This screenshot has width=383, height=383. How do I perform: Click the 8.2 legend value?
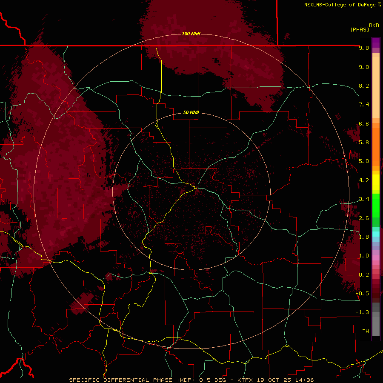click(x=364, y=86)
